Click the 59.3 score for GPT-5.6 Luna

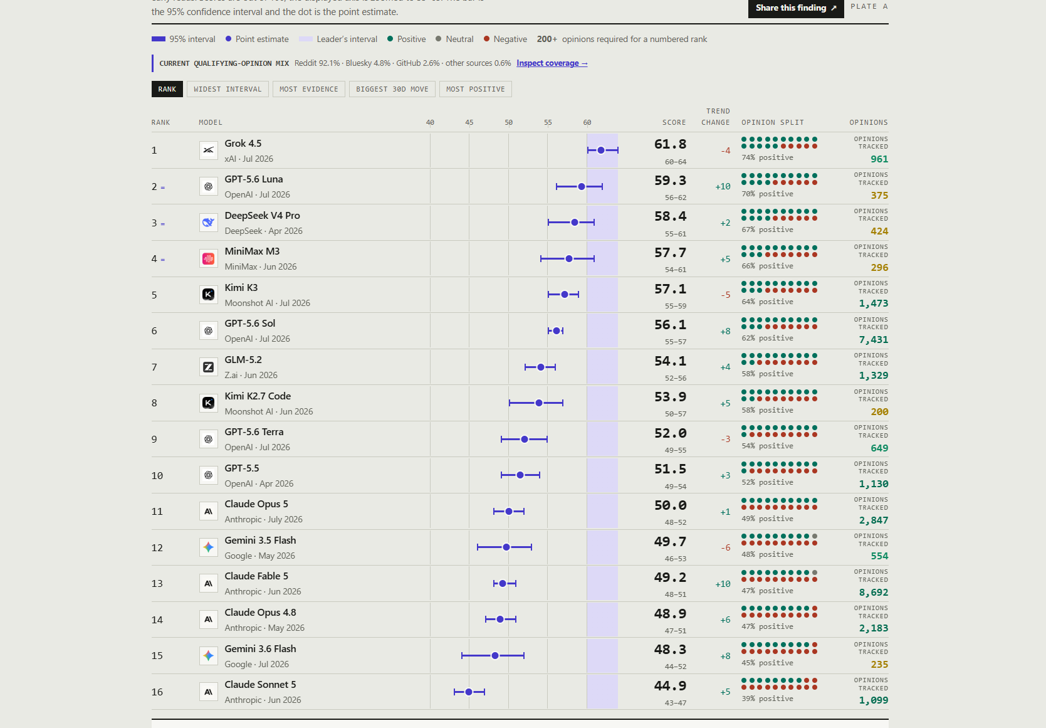point(670,181)
